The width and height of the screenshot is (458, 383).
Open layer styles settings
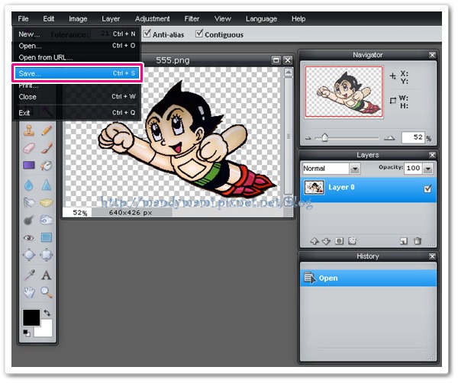[352, 241]
